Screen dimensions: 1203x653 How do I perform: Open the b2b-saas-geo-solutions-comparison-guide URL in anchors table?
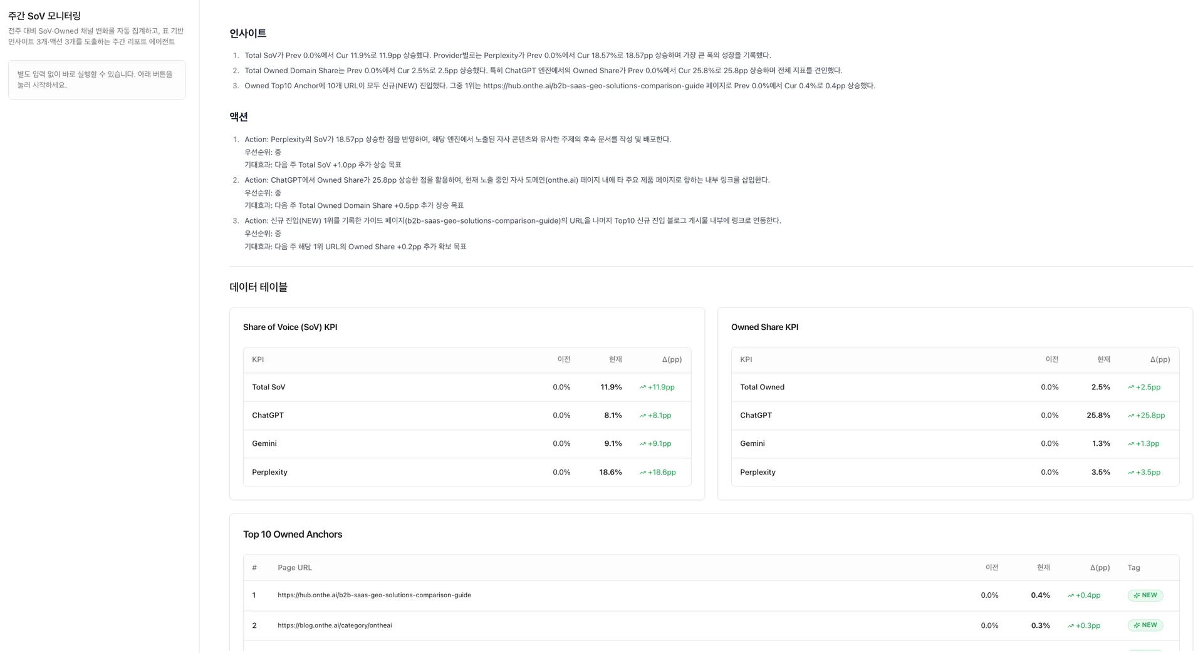[x=374, y=595]
